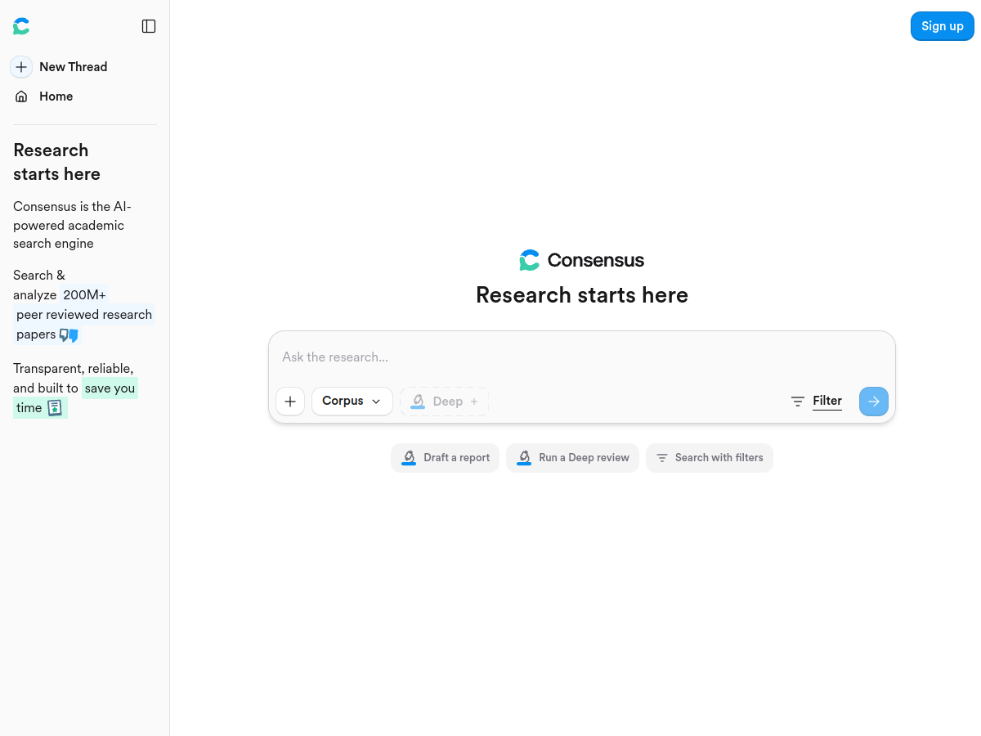Start a New Thread
This screenshot has width=981, height=736.
click(x=74, y=67)
